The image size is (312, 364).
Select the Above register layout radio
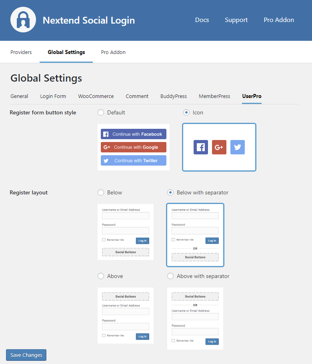pos(101,276)
